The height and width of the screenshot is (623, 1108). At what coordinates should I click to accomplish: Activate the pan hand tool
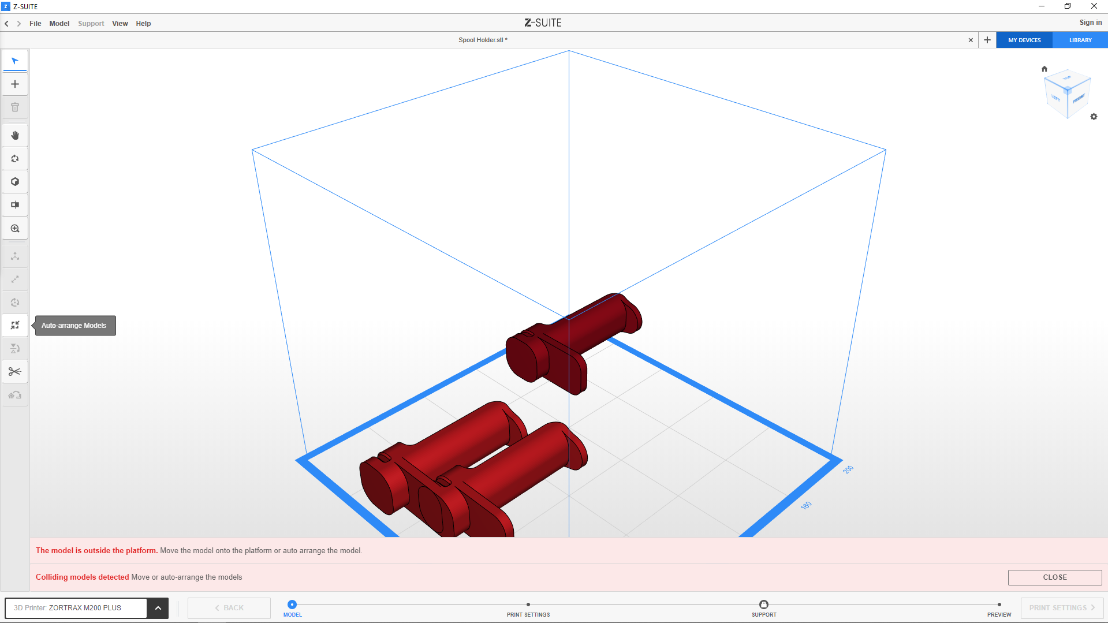15,136
